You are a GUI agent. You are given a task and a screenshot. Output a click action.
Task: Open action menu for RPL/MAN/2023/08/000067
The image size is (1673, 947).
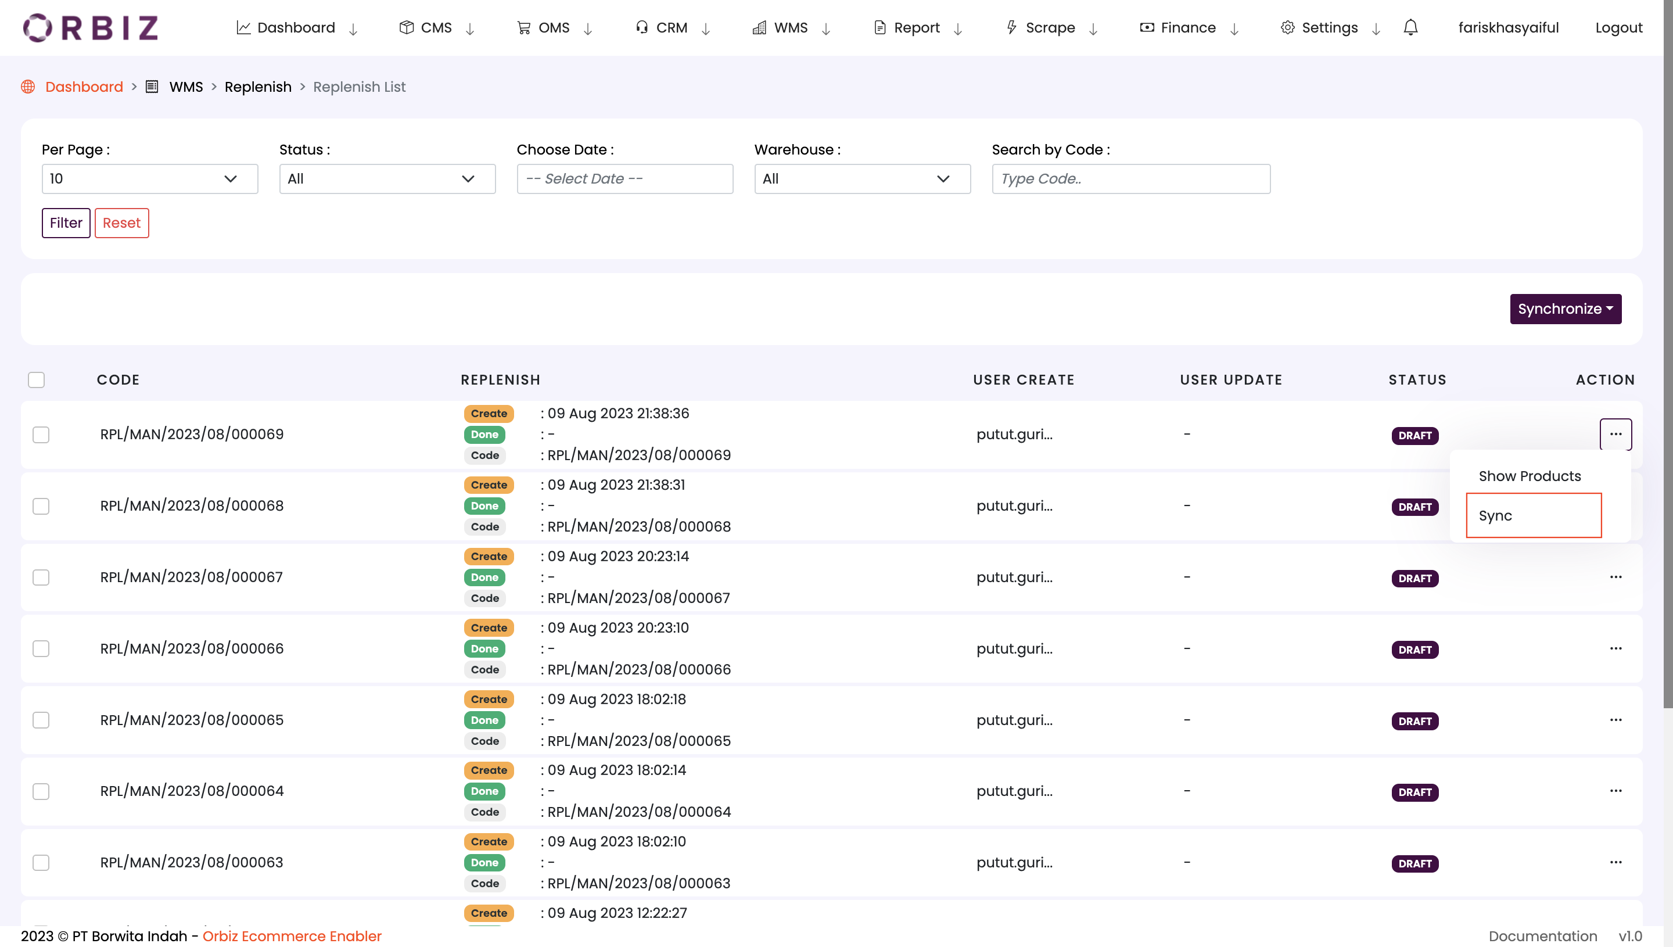[1616, 577]
